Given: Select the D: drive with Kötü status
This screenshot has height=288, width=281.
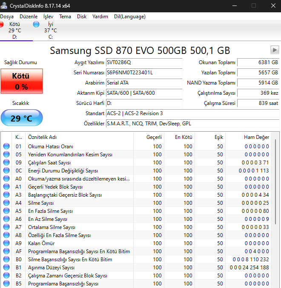Looking at the screenshot, I should [x=15, y=31].
